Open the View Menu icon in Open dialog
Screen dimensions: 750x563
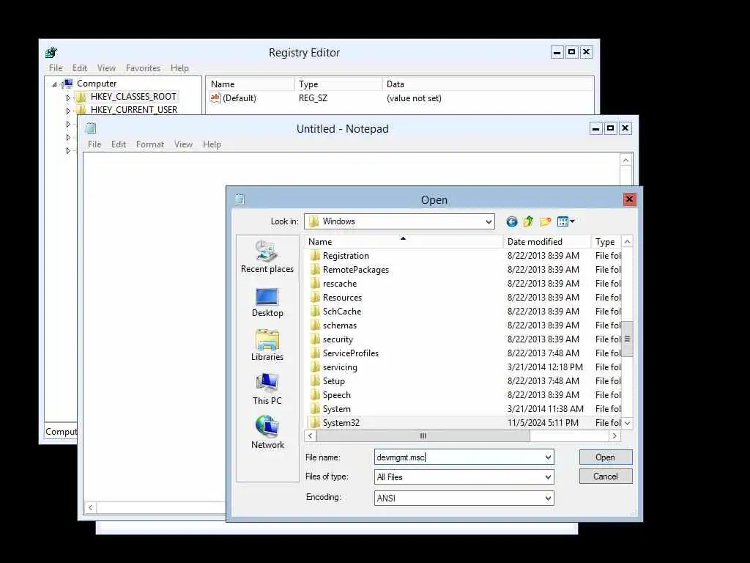pos(566,221)
